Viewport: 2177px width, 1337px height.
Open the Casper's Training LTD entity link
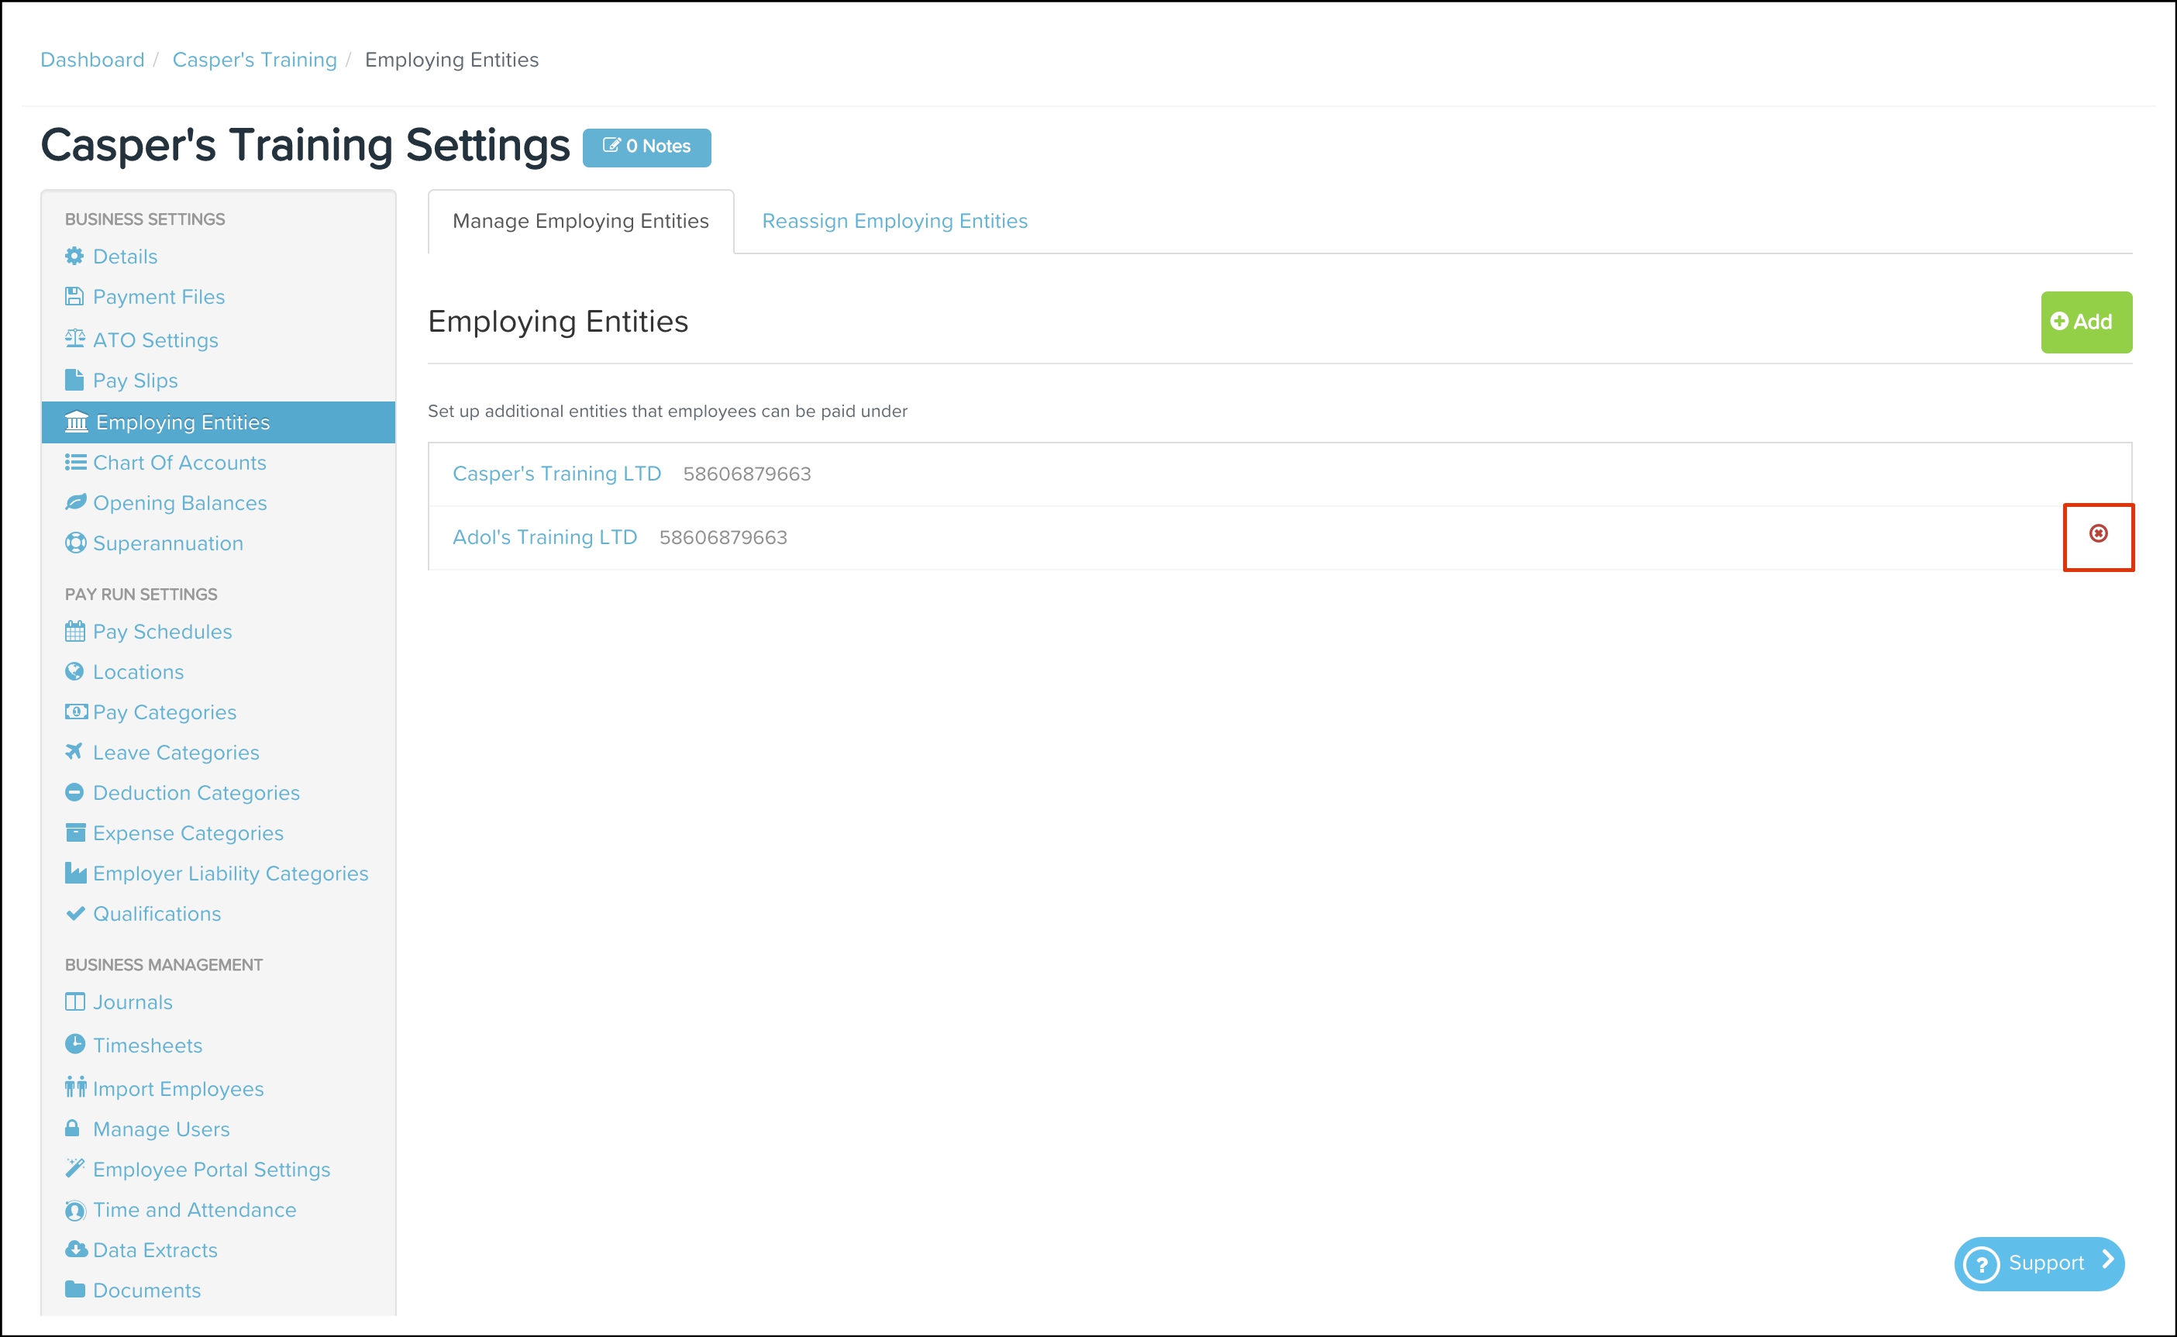(x=556, y=474)
